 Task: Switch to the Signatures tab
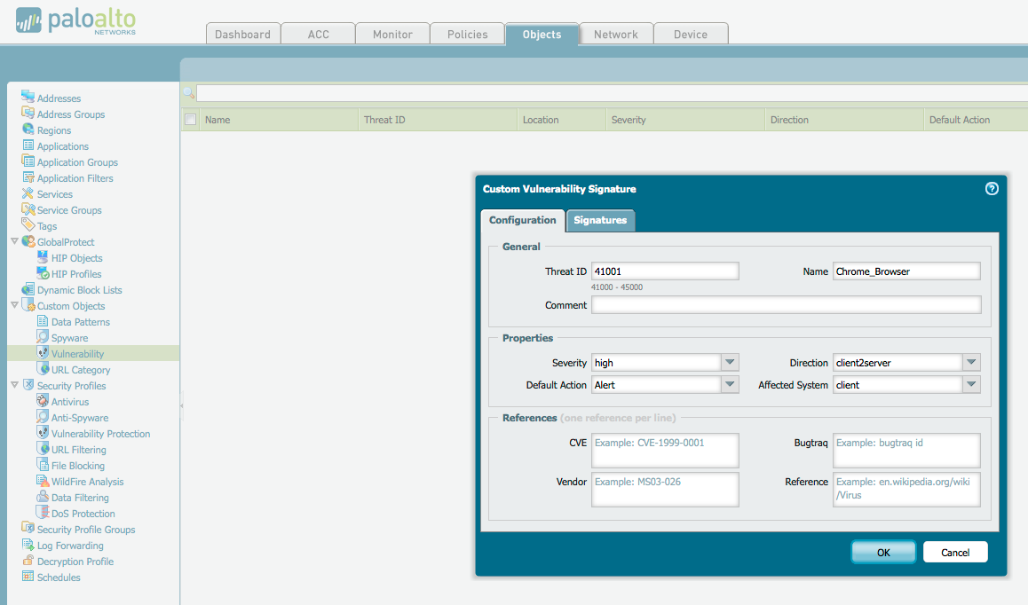[x=600, y=220]
